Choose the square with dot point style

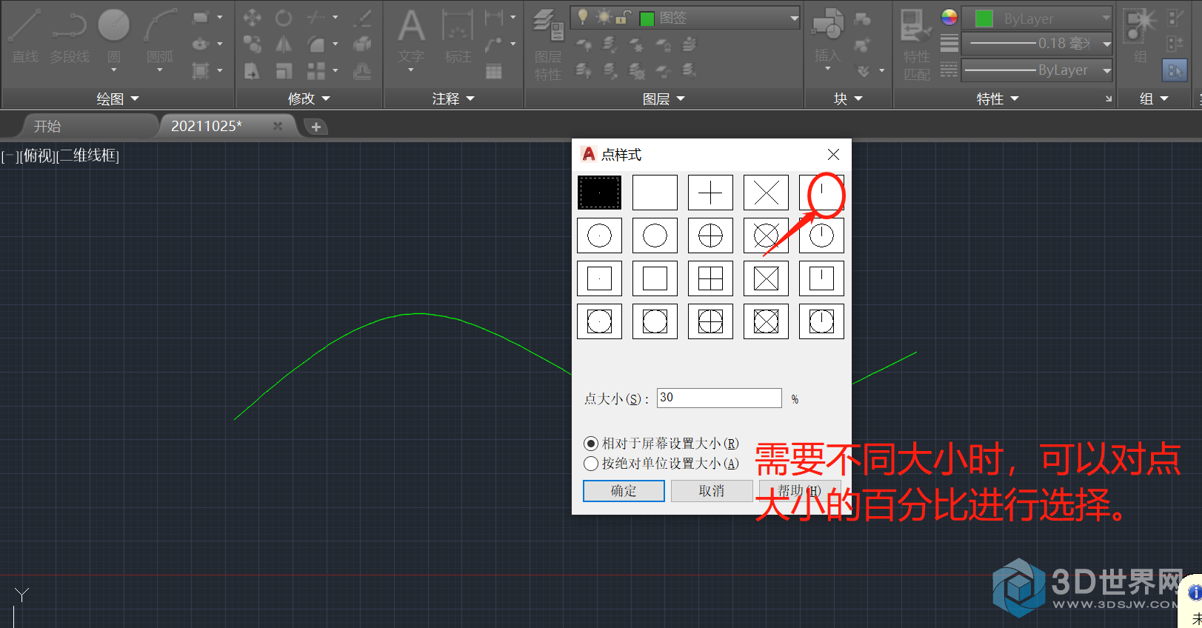pyautogui.click(x=599, y=278)
